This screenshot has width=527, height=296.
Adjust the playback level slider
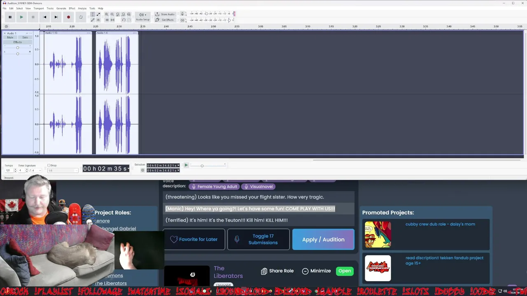pos(229,20)
